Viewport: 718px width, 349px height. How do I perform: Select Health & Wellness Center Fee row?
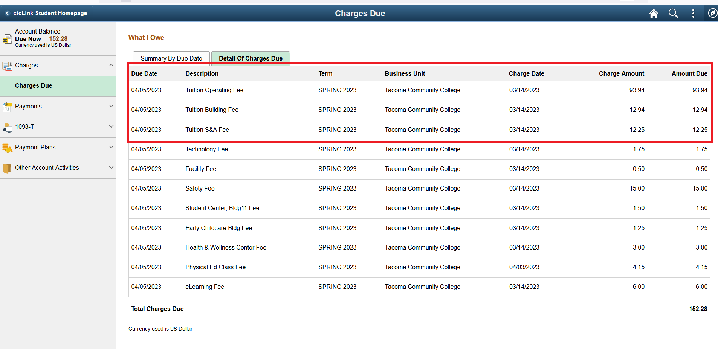(x=419, y=248)
